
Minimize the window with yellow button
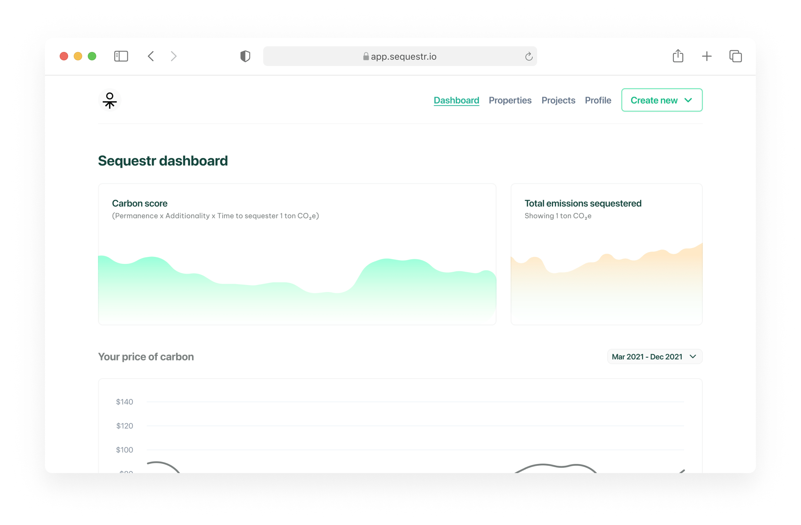(x=78, y=56)
